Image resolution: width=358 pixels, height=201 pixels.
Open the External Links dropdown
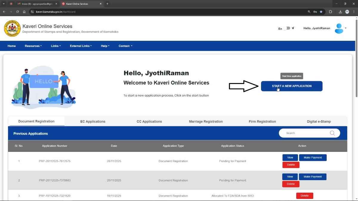pos(81,46)
